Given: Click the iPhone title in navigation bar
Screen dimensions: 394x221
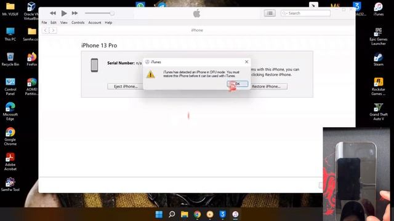Looking at the screenshot, I should 197,30.
